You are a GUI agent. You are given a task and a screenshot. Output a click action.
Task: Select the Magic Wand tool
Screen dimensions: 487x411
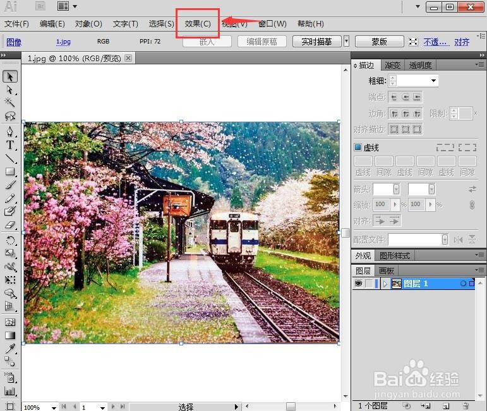pyautogui.click(x=10, y=102)
